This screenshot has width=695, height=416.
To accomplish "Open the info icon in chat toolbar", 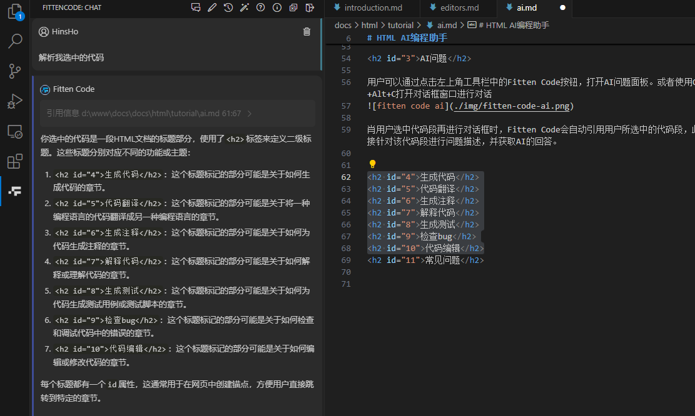I will 277,7.
